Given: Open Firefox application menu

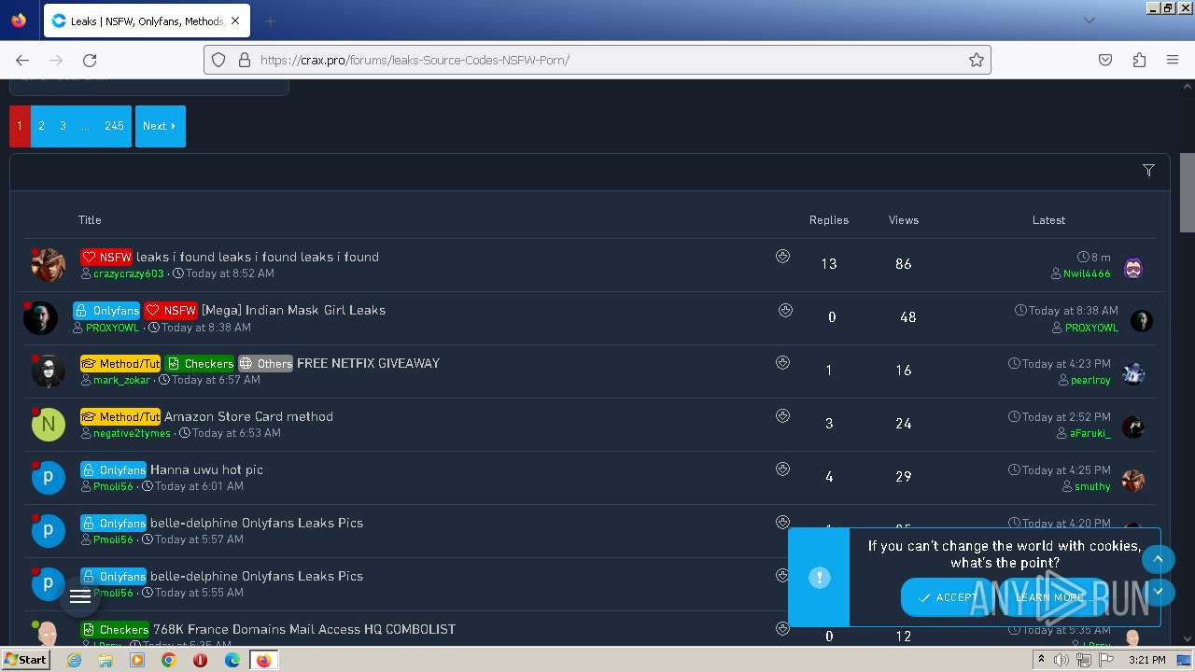Looking at the screenshot, I should pyautogui.click(x=1173, y=60).
